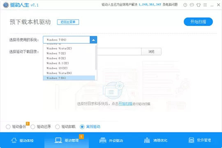This screenshot has width=222, height=148.
Task: Pick highlighted Windows 7(64) list entry
Action: pos(69,78)
